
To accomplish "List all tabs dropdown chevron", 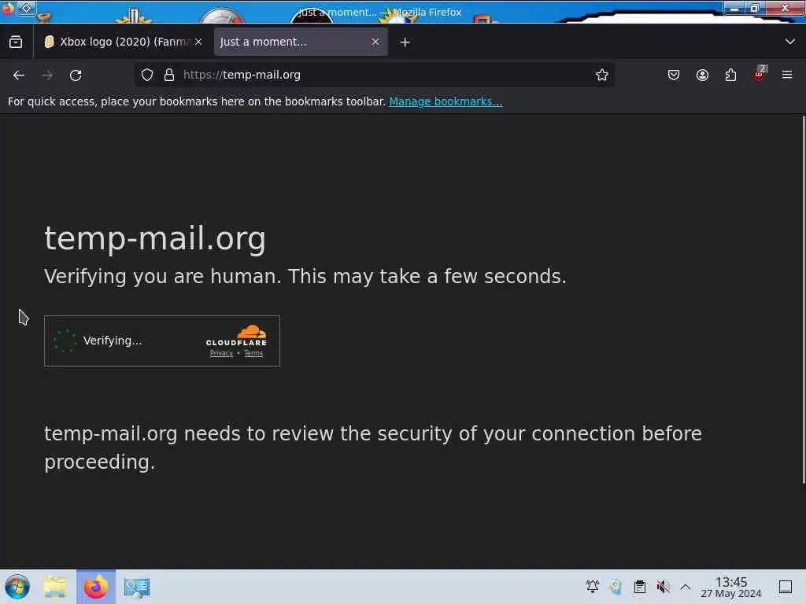I will pyautogui.click(x=790, y=42).
